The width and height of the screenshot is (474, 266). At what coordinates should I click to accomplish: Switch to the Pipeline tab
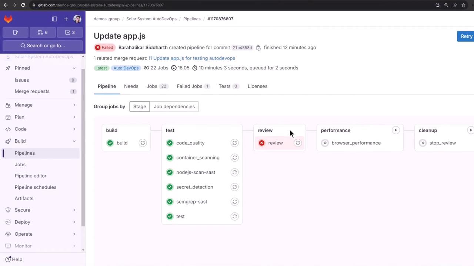107,86
